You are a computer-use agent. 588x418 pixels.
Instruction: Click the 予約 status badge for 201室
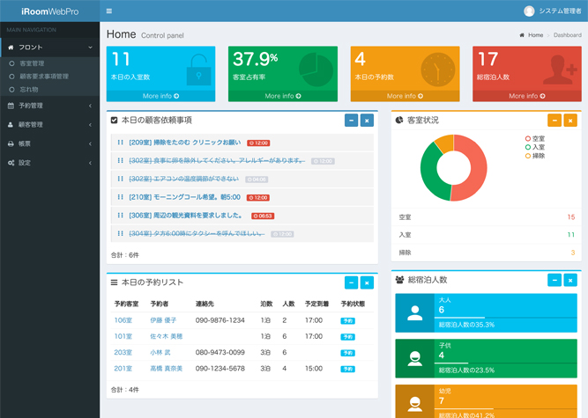coord(347,369)
